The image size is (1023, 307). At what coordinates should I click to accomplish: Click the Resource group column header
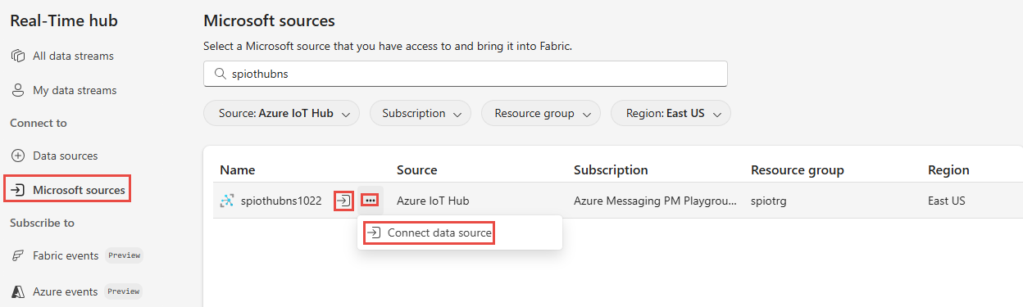tap(798, 170)
